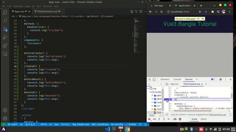Open the Explorer view in VS Code
236x132 pixels.
click(5, 12)
